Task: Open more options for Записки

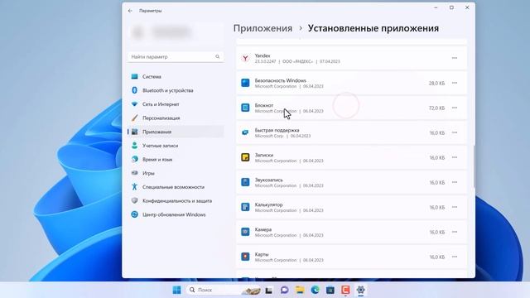Action: click(x=455, y=157)
